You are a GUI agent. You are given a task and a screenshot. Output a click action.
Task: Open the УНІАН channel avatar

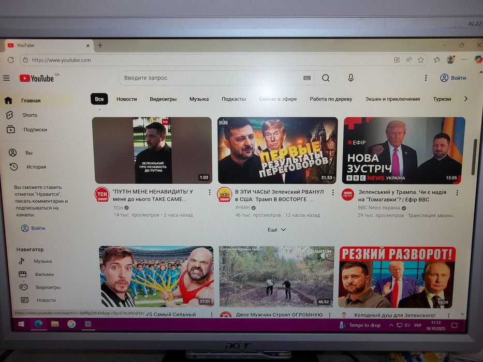225,195
